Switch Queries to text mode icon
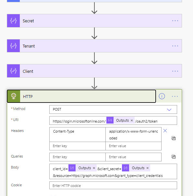Image resolution: width=193 pixels, height=196 pixels. point(173,157)
